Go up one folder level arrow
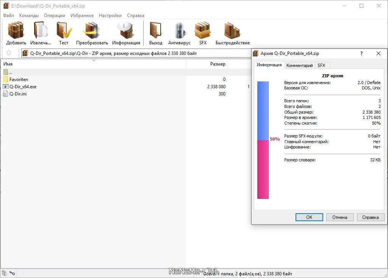The width and height of the screenshot is (388, 278). (x=9, y=53)
